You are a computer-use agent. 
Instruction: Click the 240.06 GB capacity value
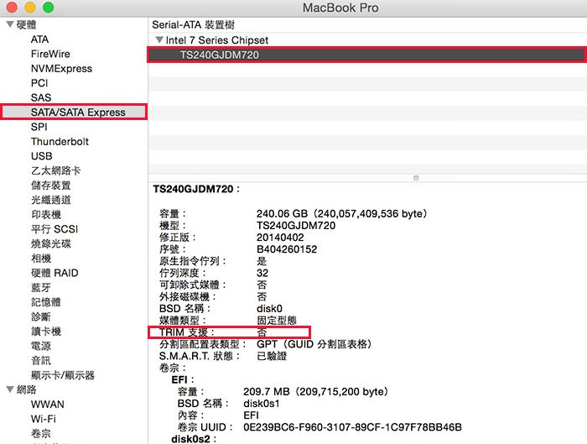pyautogui.click(x=342, y=213)
